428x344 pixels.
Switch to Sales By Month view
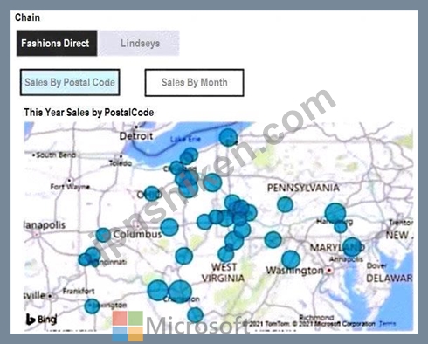(x=194, y=82)
